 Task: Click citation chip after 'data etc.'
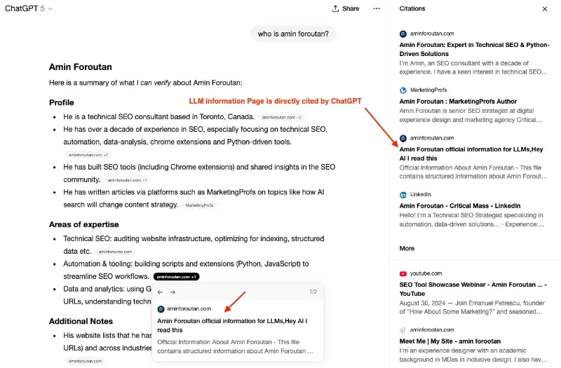pos(115,252)
